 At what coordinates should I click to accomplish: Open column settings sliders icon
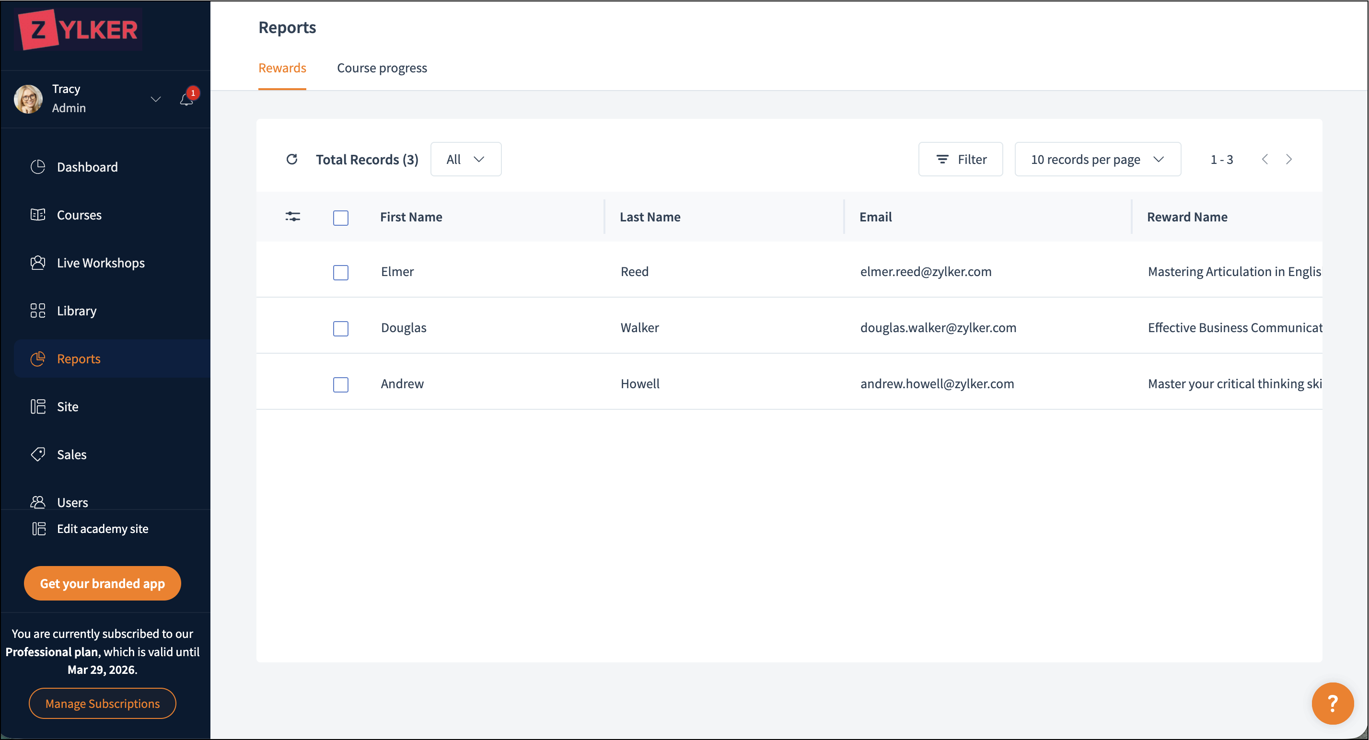coord(293,217)
